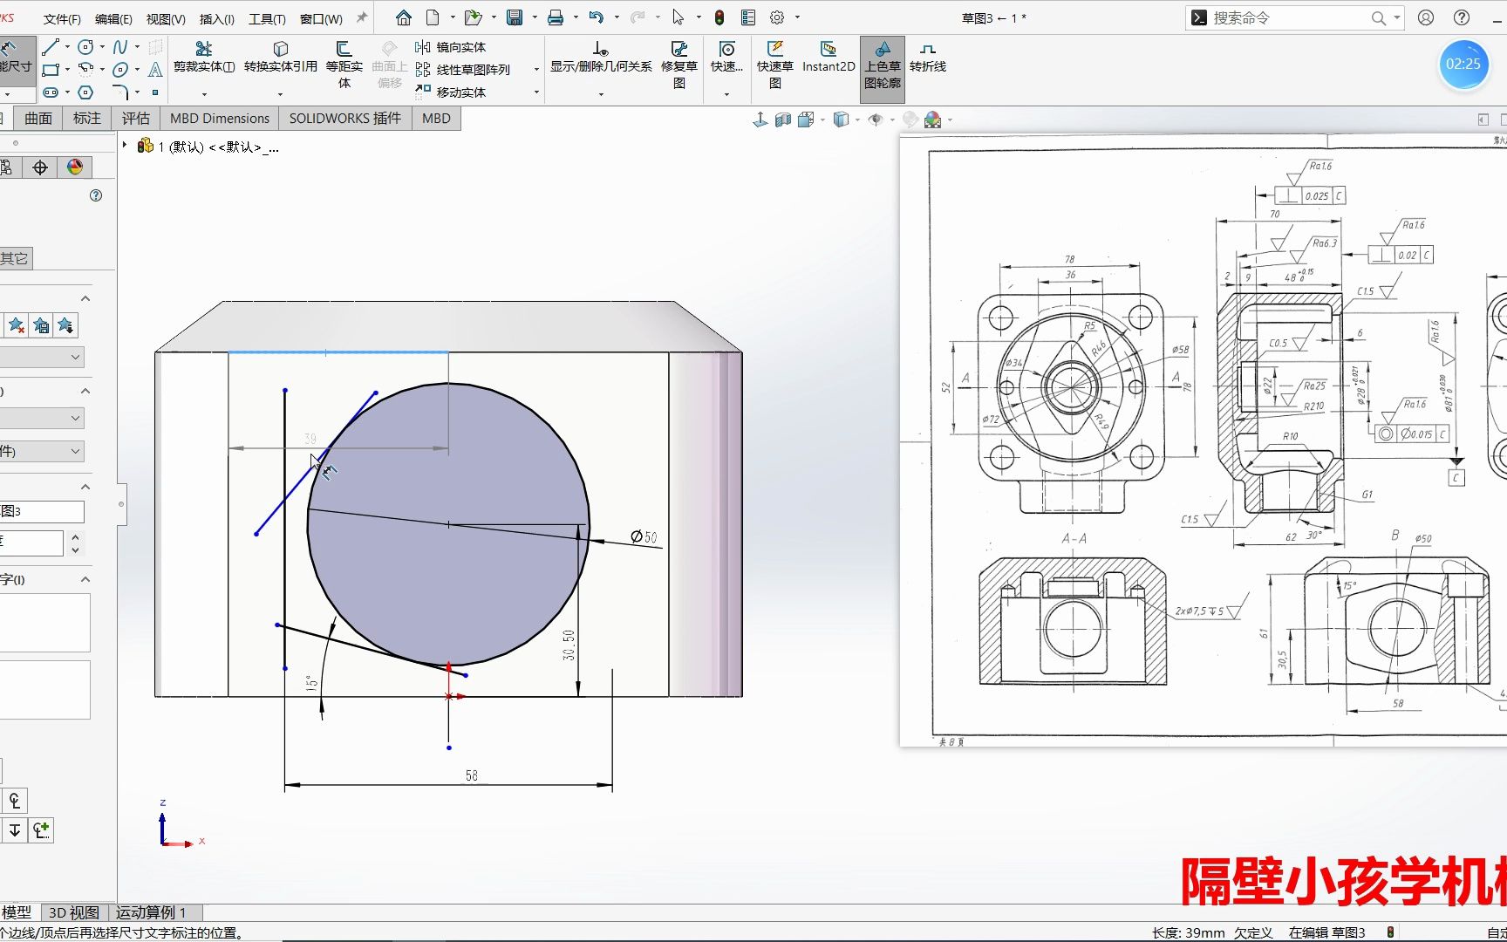1507x942 pixels.
Task: Open the View (视图) menu
Action: click(166, 19)
